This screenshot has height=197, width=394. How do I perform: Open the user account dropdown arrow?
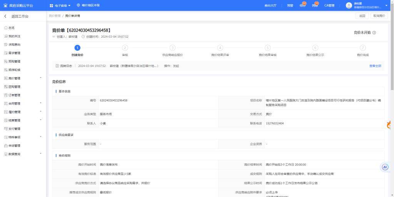coord(386,5)
